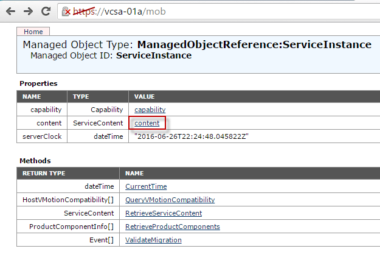Reload the page with refresh icon
380x271 pixels.
[46, 11]
